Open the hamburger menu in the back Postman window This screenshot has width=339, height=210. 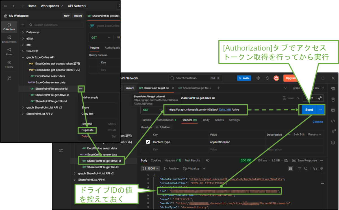pyautogui.click(x=5, y=6)
